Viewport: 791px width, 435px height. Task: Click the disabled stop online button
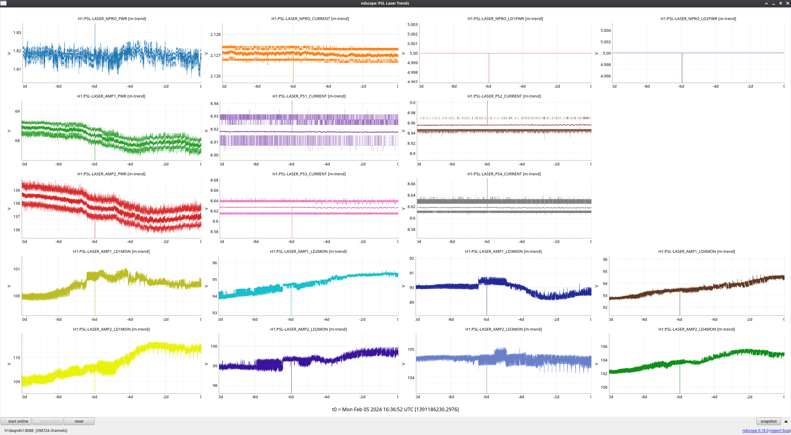48,421
